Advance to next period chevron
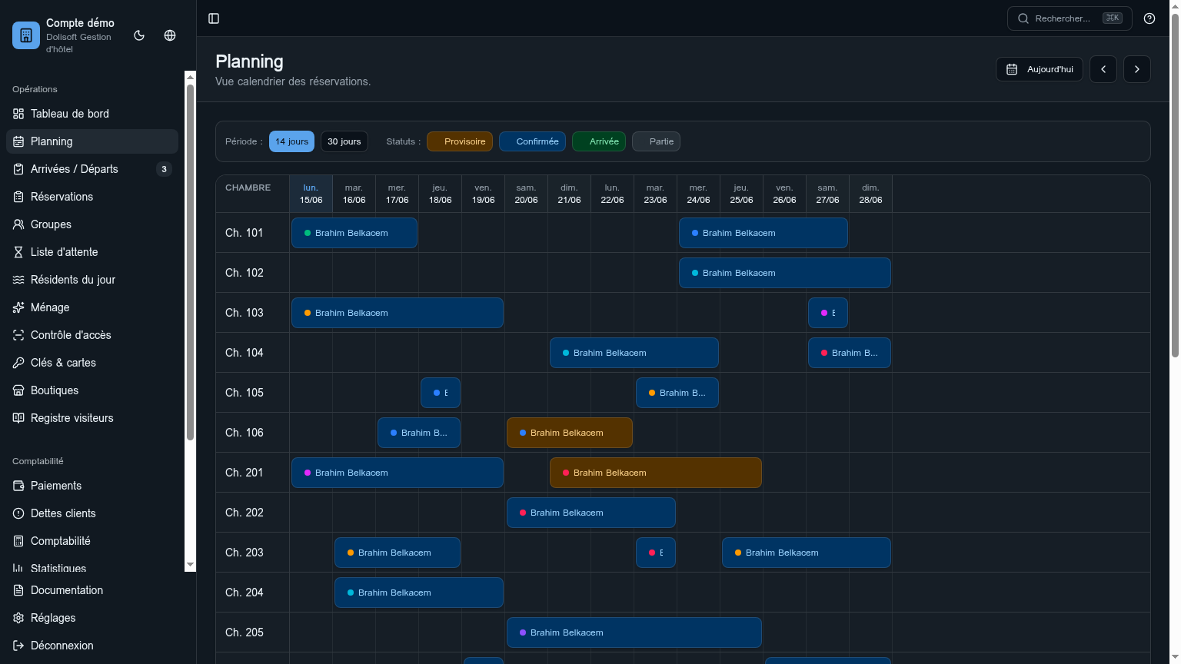Viewport: 1181px width, 664px height. [1137, 69]
